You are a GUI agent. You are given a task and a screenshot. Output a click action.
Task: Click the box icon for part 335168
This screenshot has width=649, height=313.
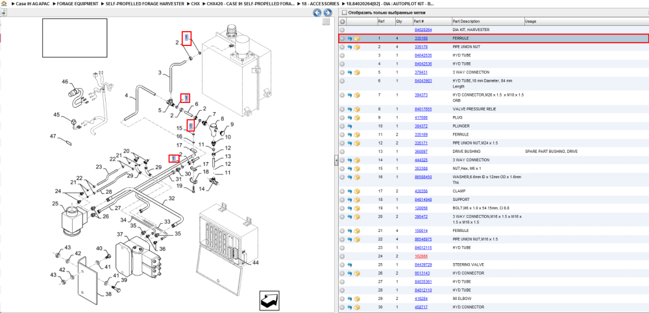point(357,38)
